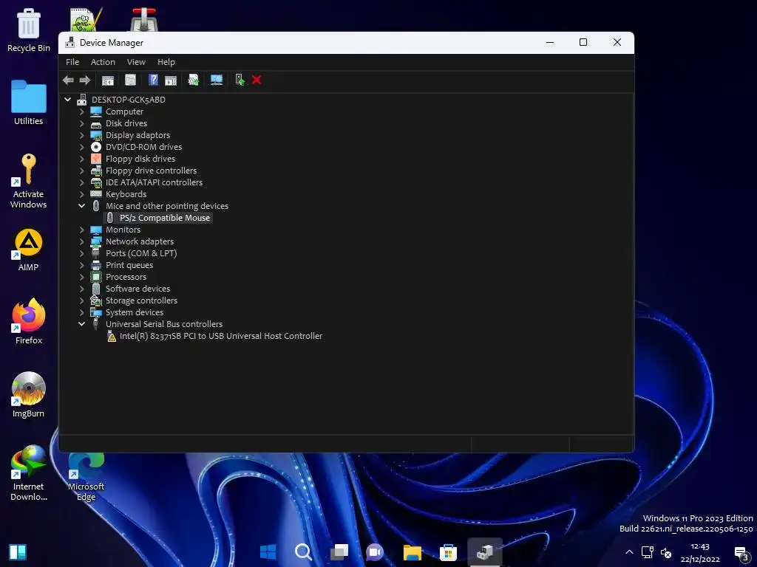The image size is (757, 567).
Task: Select the desktop icon right of Recycle Bin
Action: [x=86, y=19]
